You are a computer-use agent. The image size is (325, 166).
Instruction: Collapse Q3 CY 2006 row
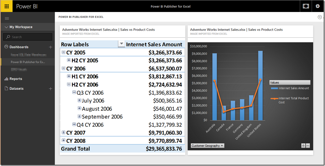tap(74, 92)
